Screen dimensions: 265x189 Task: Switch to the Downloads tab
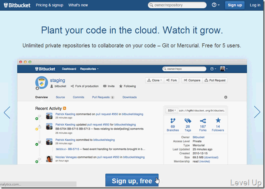point(130,97)
